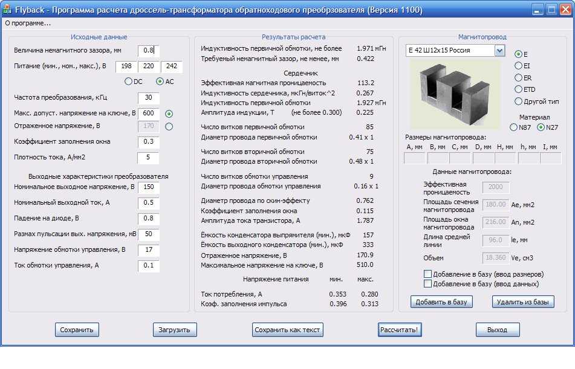Click the 'Сохранить' button
This screenshot has height=369, width=575.
click(x=77, y=329)
